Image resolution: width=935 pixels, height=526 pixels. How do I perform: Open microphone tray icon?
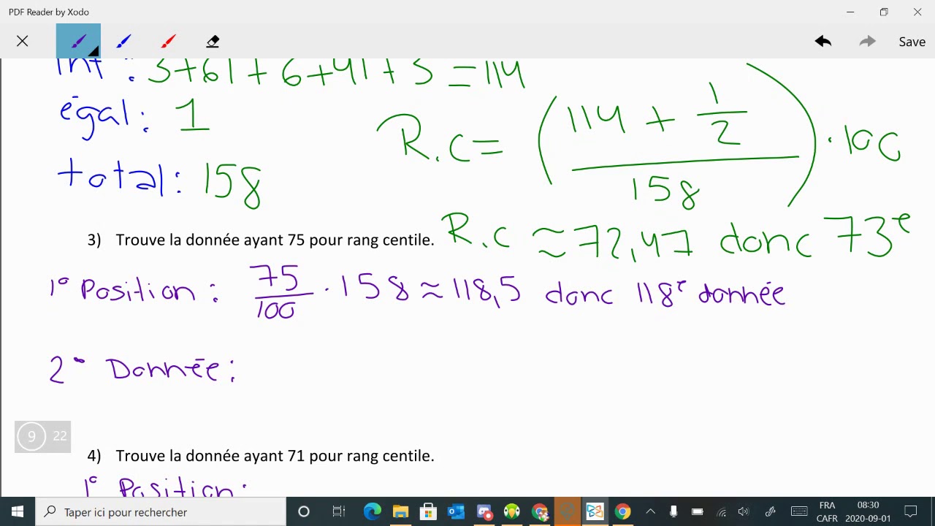click(673, 512)
